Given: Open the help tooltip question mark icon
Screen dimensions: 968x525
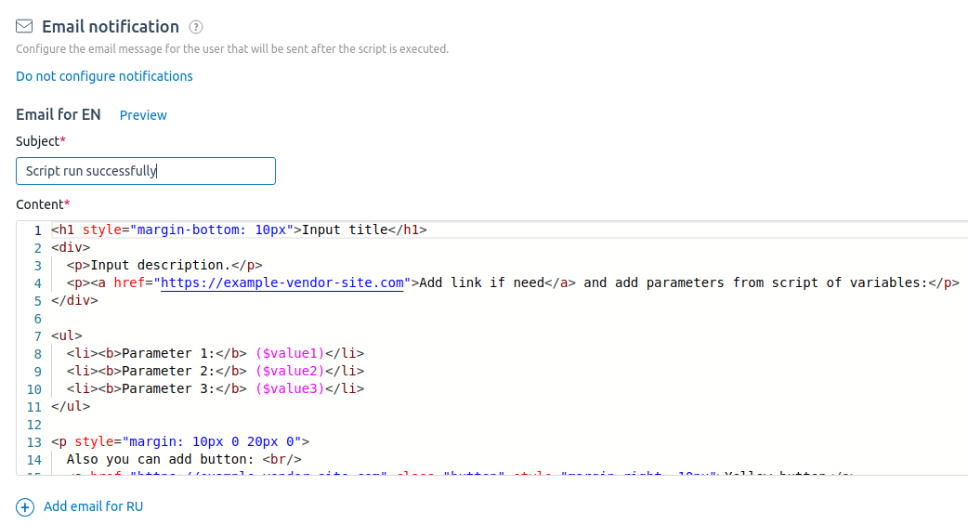Looking at the screenshot, I should [196, 28].
